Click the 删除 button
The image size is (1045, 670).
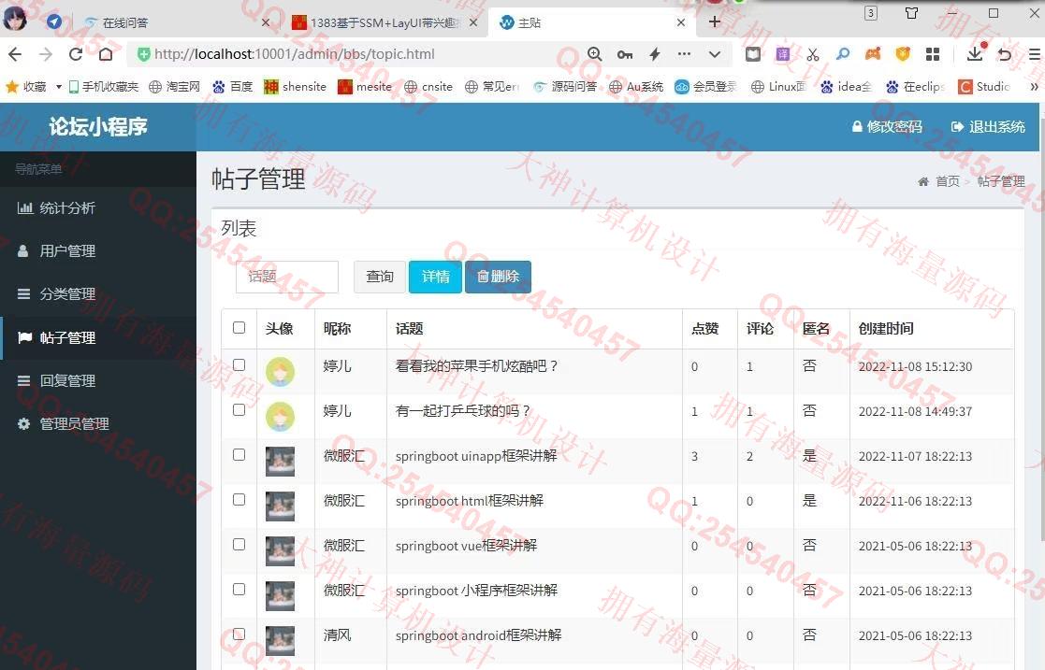[x=498, y=277]
